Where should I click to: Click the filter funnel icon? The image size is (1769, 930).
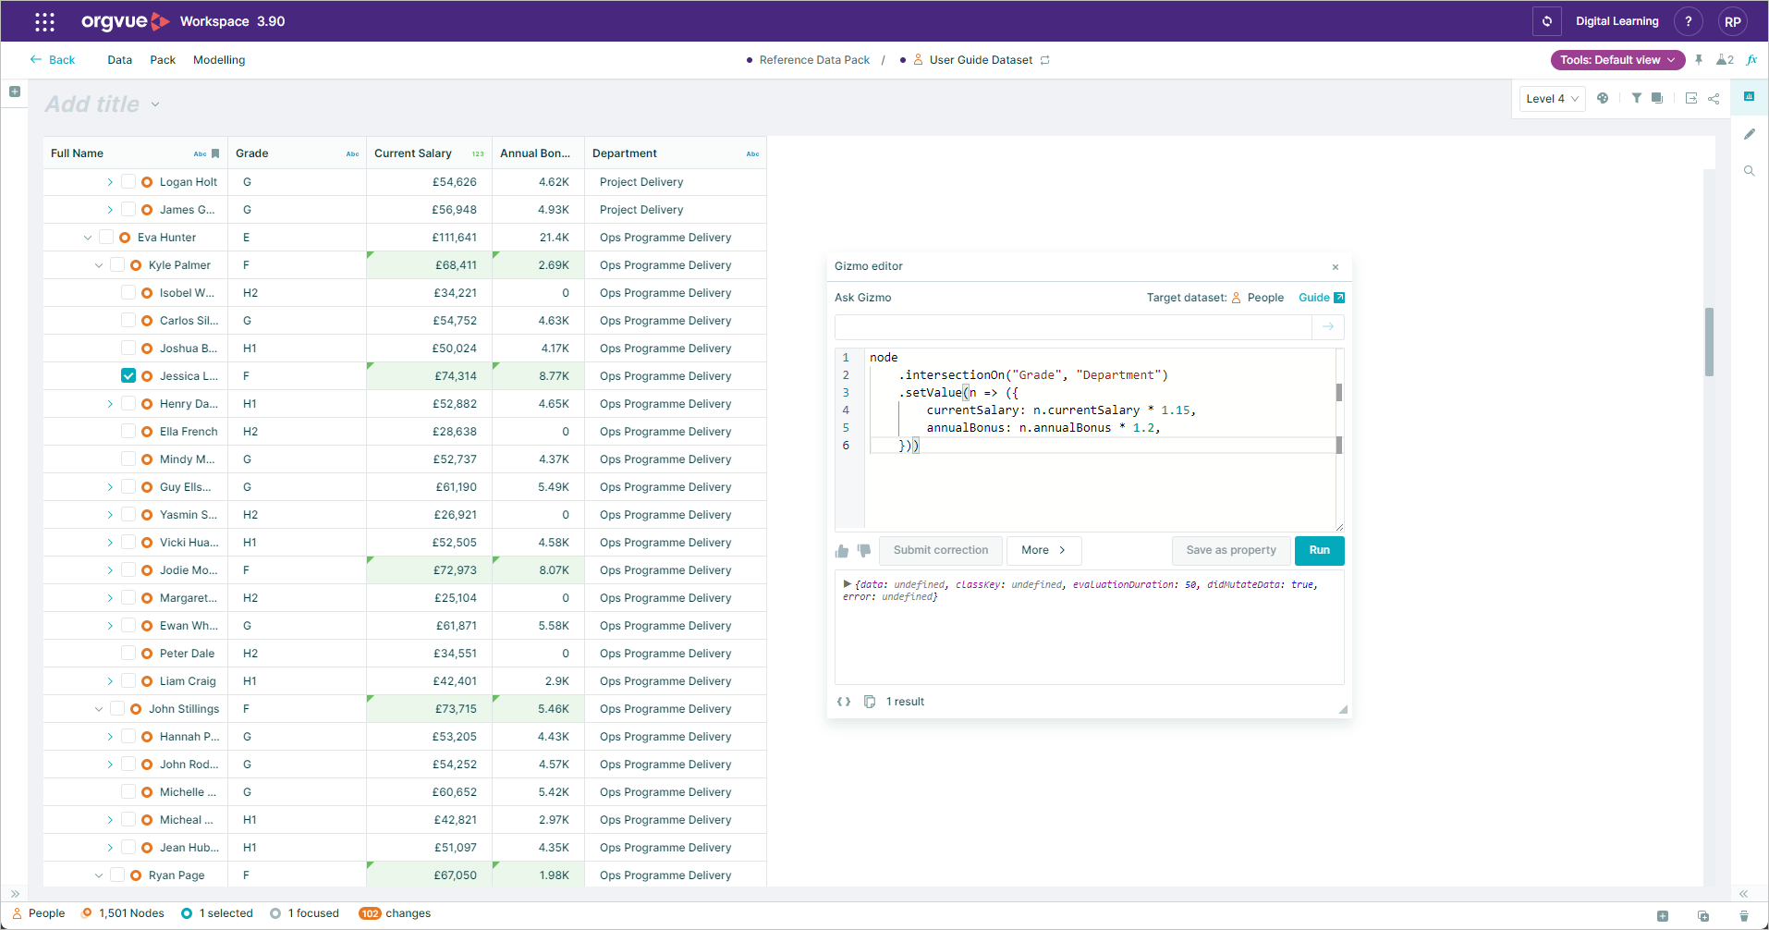1636,98
